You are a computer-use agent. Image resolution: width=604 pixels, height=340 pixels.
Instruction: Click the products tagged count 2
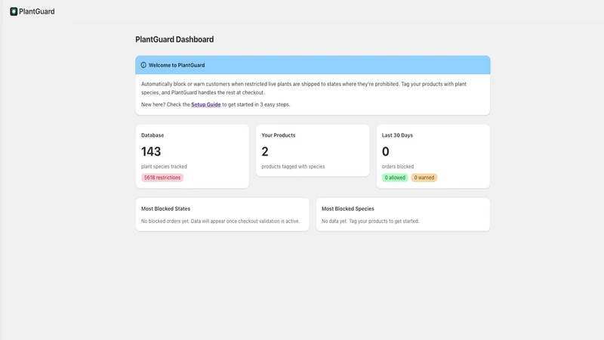265,152
